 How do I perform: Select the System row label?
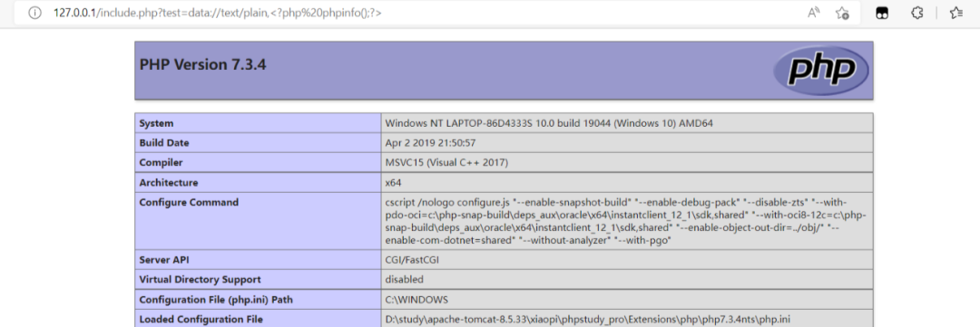point(156,123)
